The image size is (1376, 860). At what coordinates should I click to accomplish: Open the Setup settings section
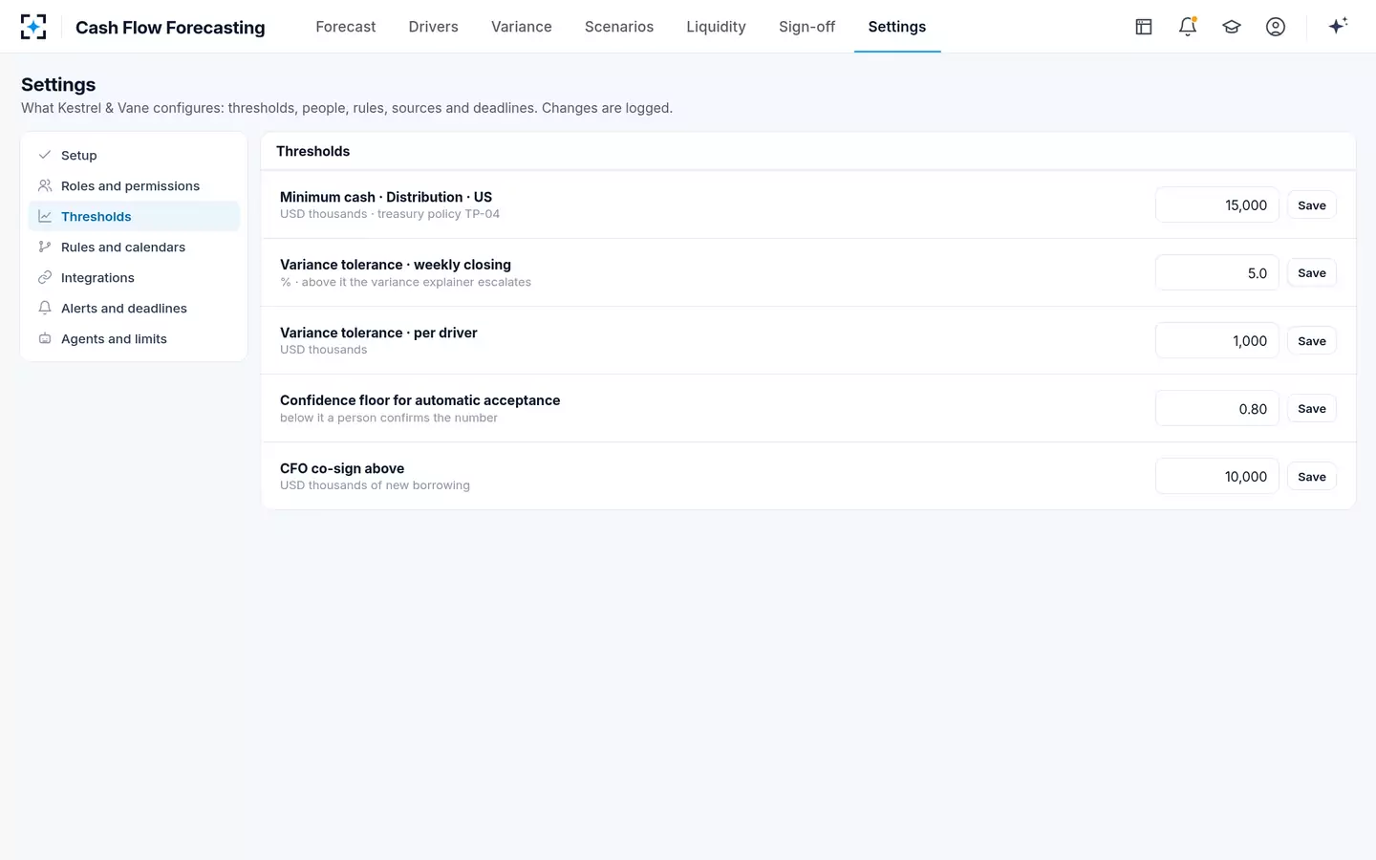(x=134, y=155)
